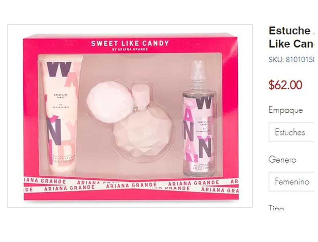Click the partially visible Tipo label
Screen dimensions: 318x242
pyautogui.click(x=276, y=207)
